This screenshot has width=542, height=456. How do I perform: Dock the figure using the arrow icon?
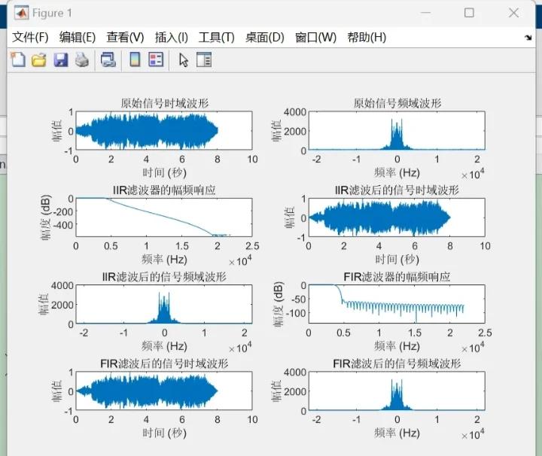click(x=528, y=38)
